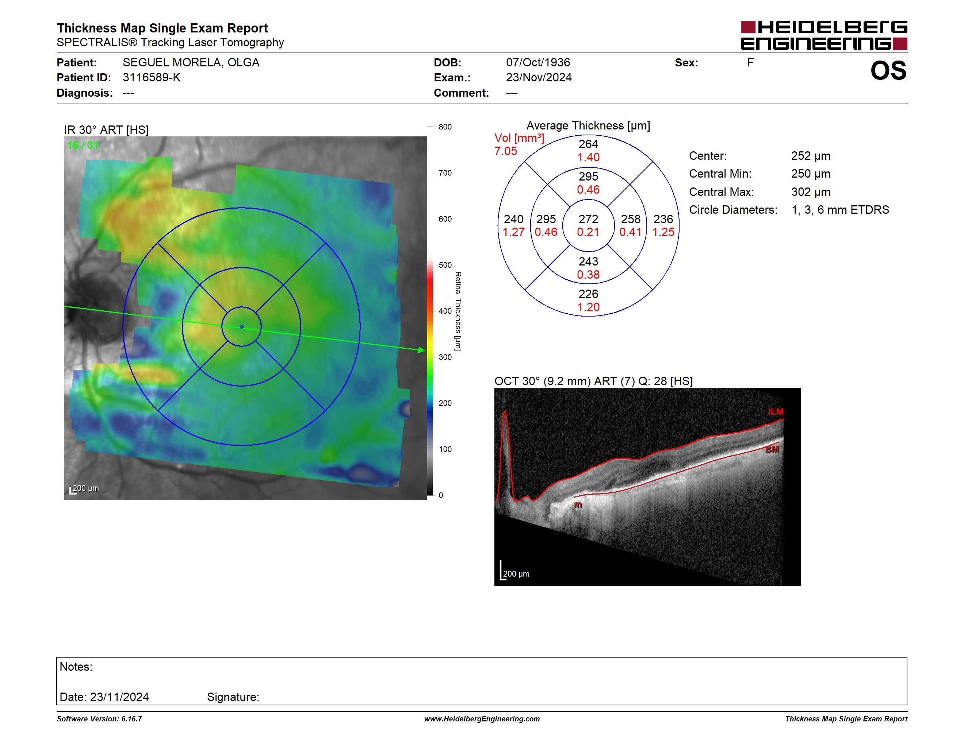
Task: Click the outer left sector volume 1.27
Action: click(x=513, y=232)
